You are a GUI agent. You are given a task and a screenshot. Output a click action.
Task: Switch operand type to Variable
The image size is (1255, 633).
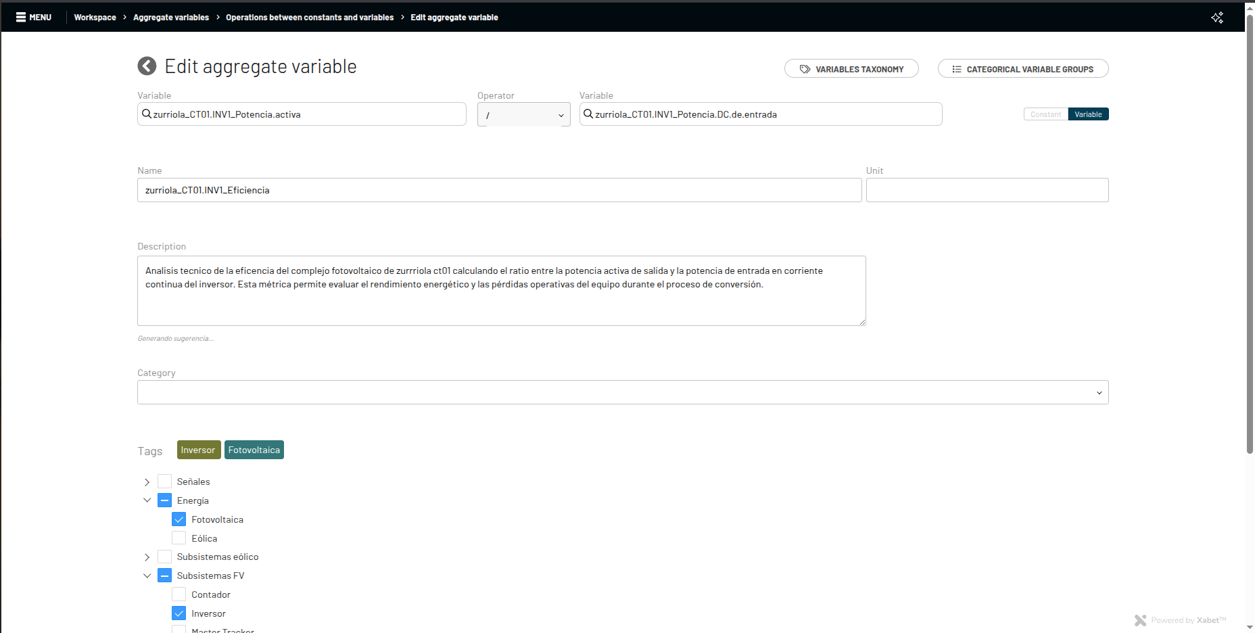click(1088, 114)
